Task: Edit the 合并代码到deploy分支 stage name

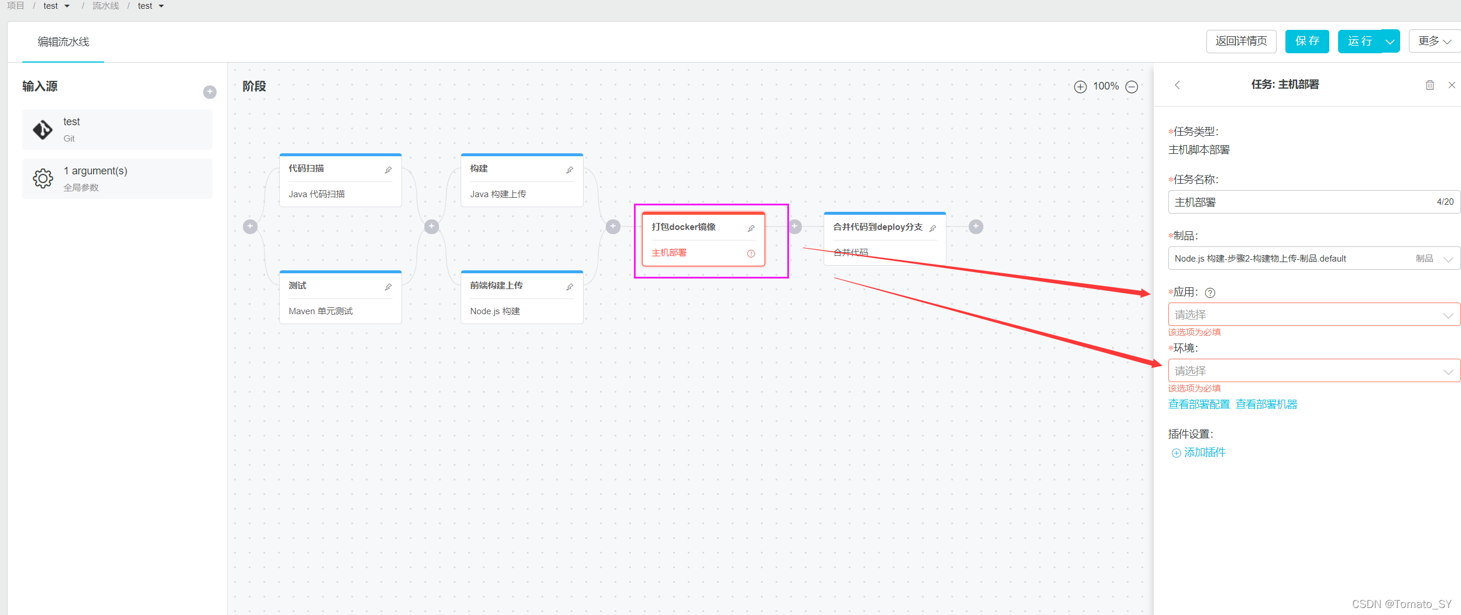Action: pos(932,228)
